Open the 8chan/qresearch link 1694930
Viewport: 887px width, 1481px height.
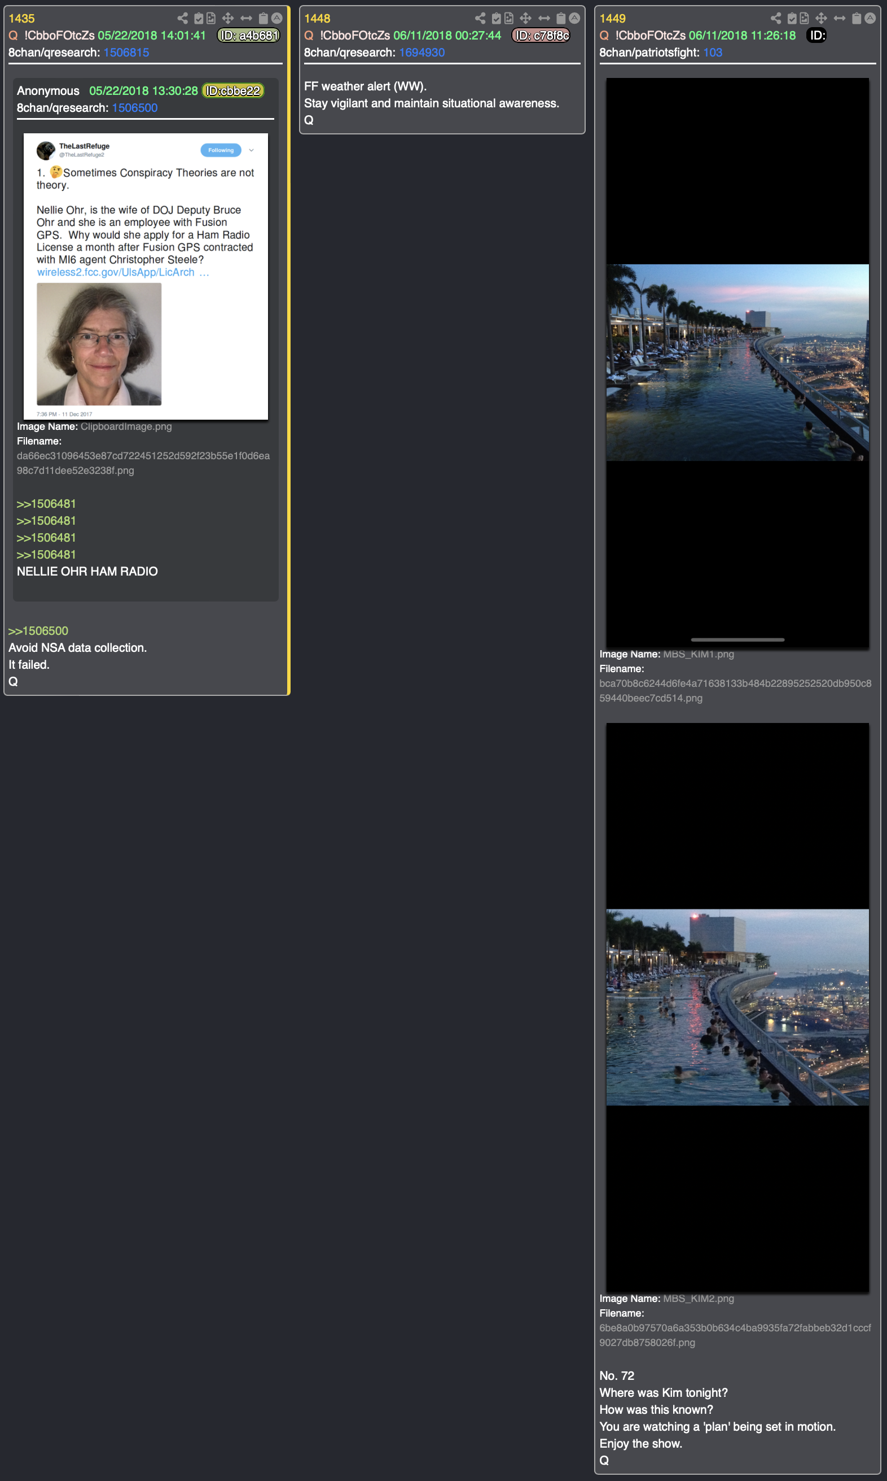422,53
